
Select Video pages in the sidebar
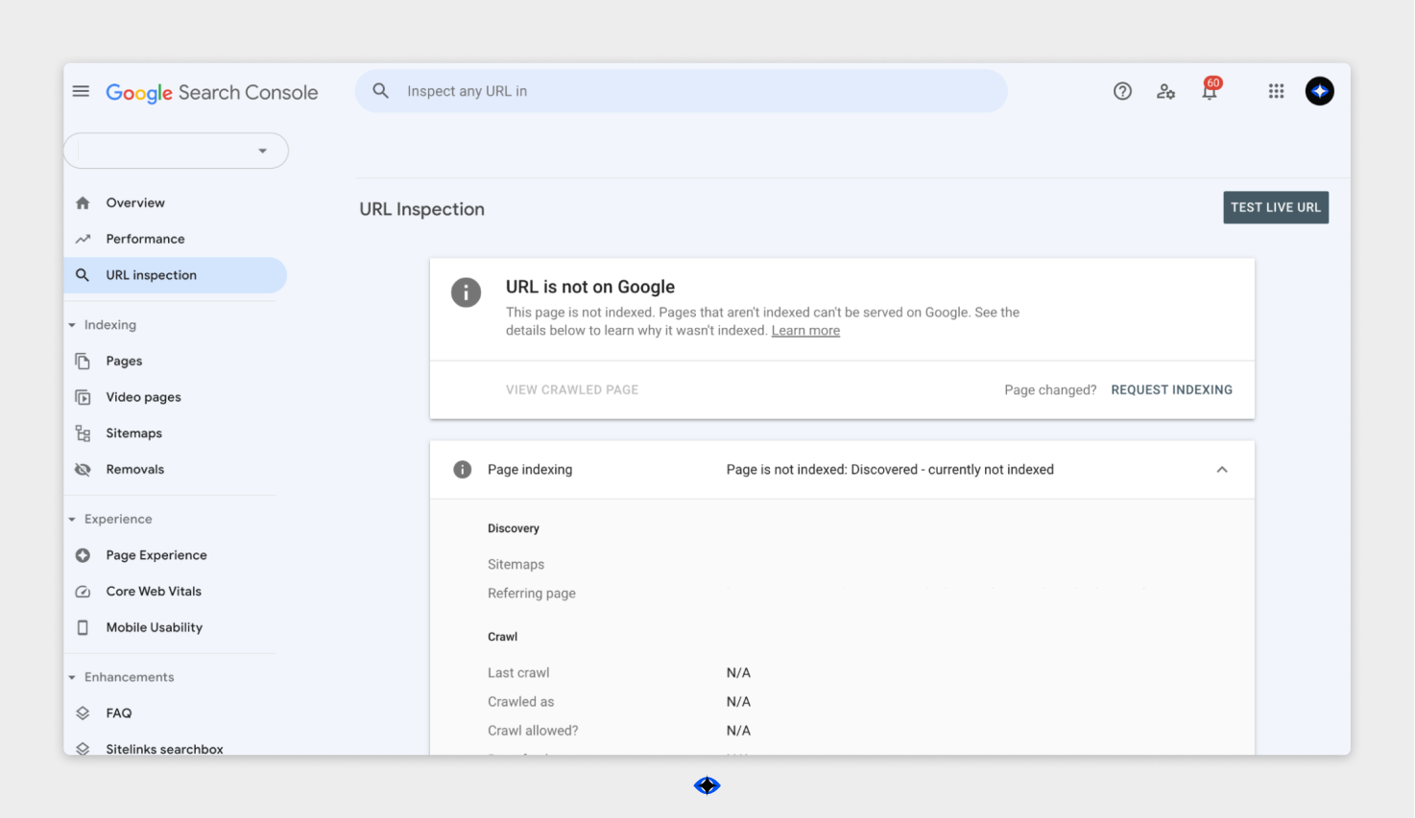click(143, 397)
